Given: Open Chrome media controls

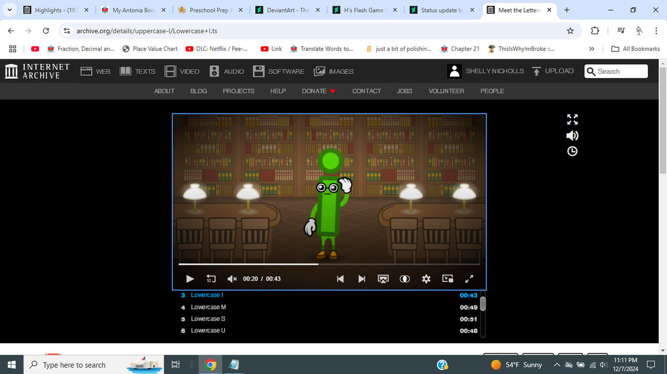Looking at the screenshot, I should click(x=621, y=31).
